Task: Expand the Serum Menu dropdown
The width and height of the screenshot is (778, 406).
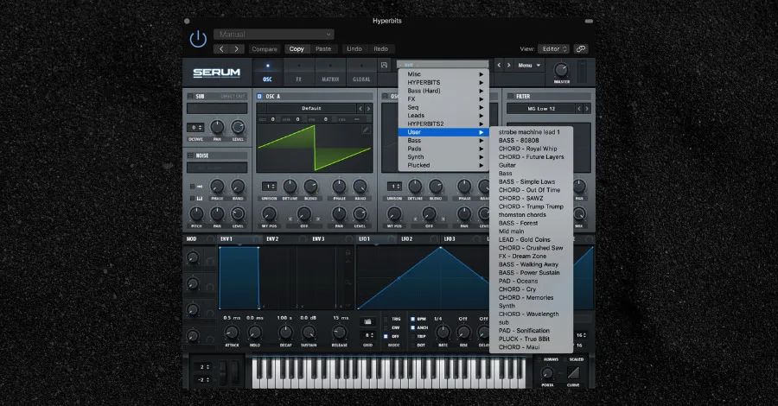Action: click(529, 66)
